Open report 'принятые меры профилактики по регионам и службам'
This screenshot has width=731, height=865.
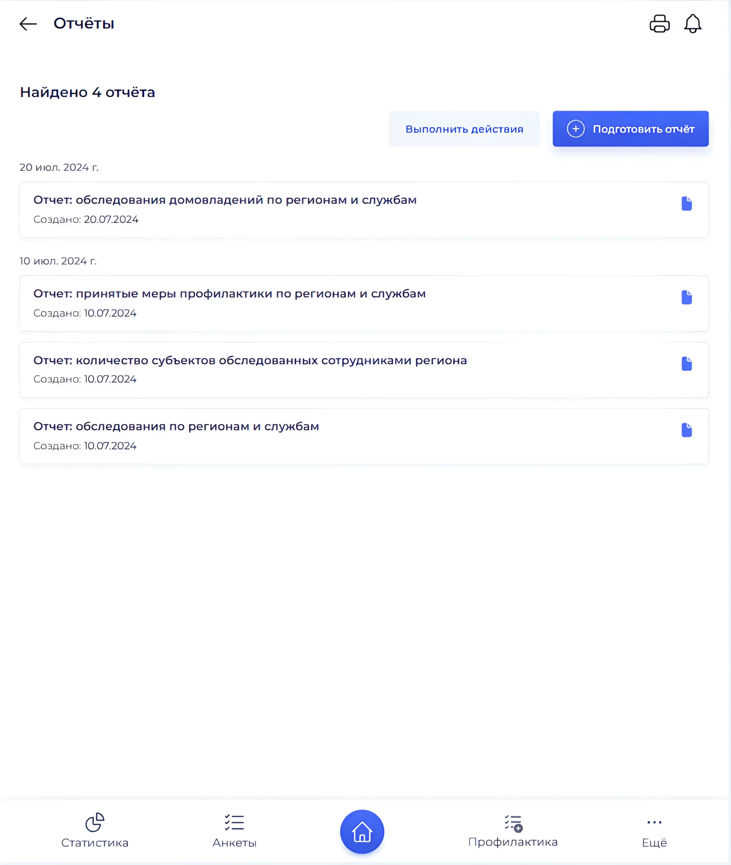364,303
